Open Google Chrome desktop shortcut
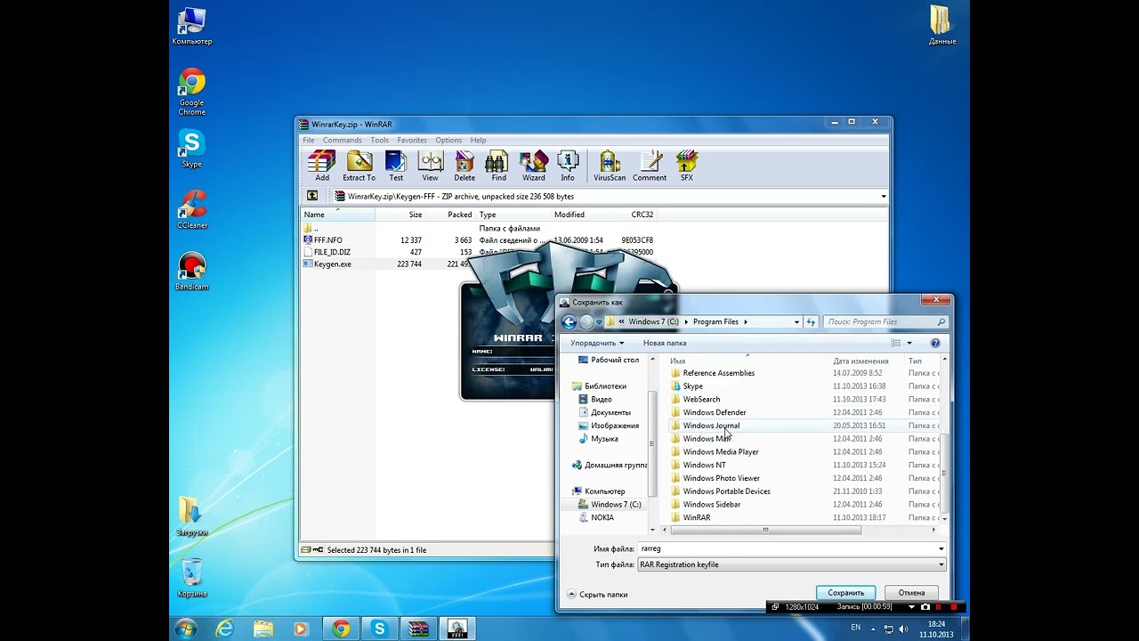Screen dimensions: 1139x641 191,92
